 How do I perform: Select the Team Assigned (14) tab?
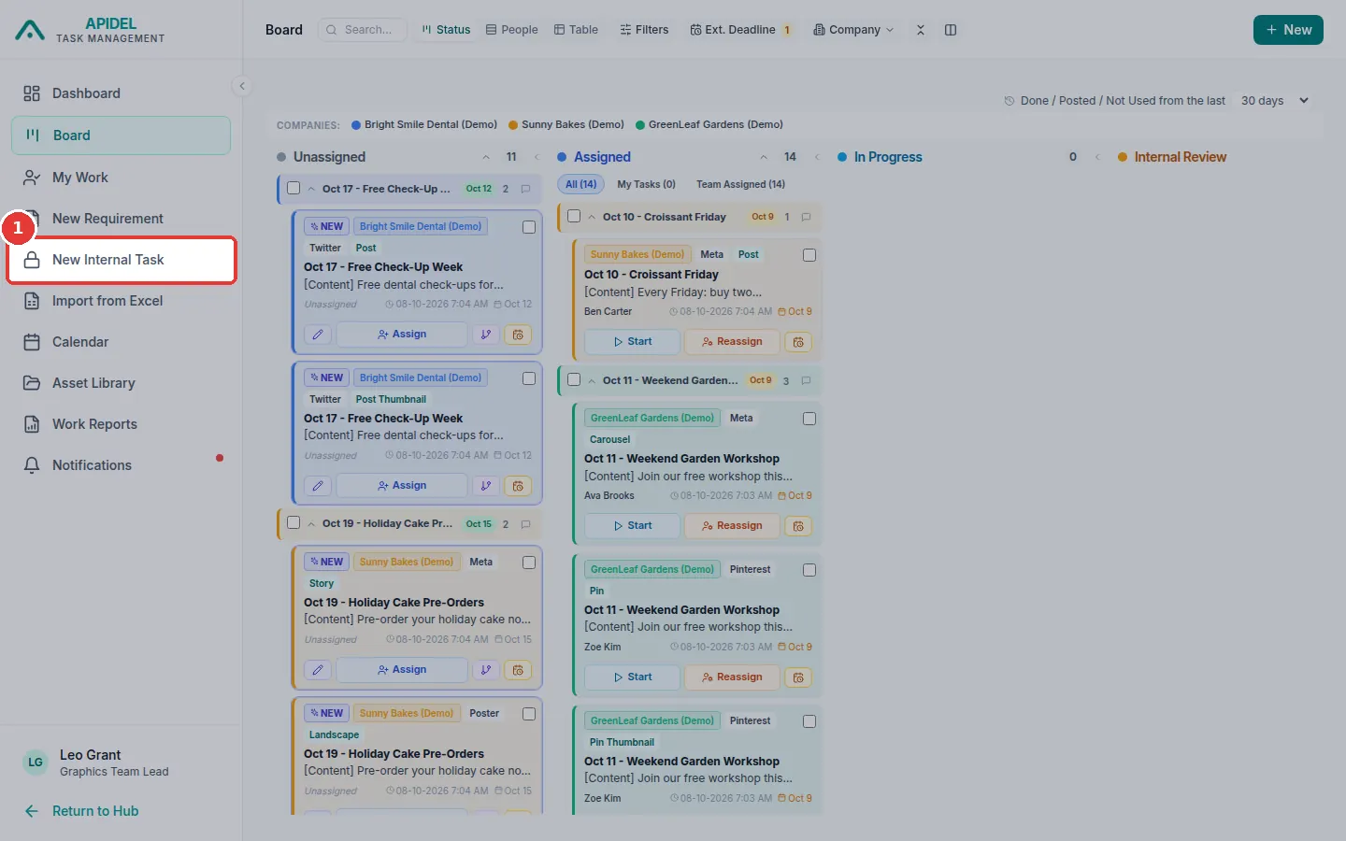[x=740, y=184]
